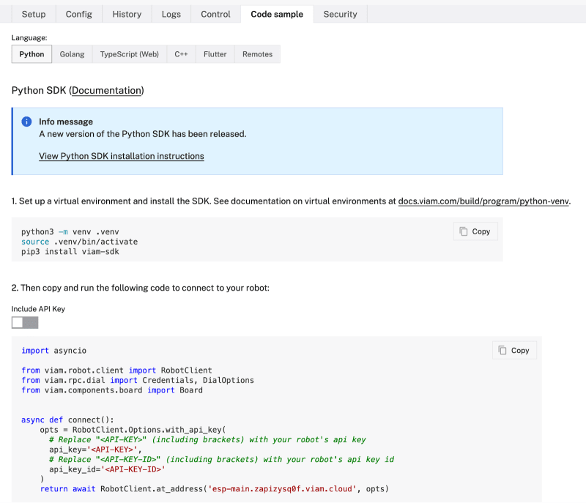Image resolution: width=586 pixels, height=503 pixels.
Task: Pick the Flutter language option
Action: point(215,54)
